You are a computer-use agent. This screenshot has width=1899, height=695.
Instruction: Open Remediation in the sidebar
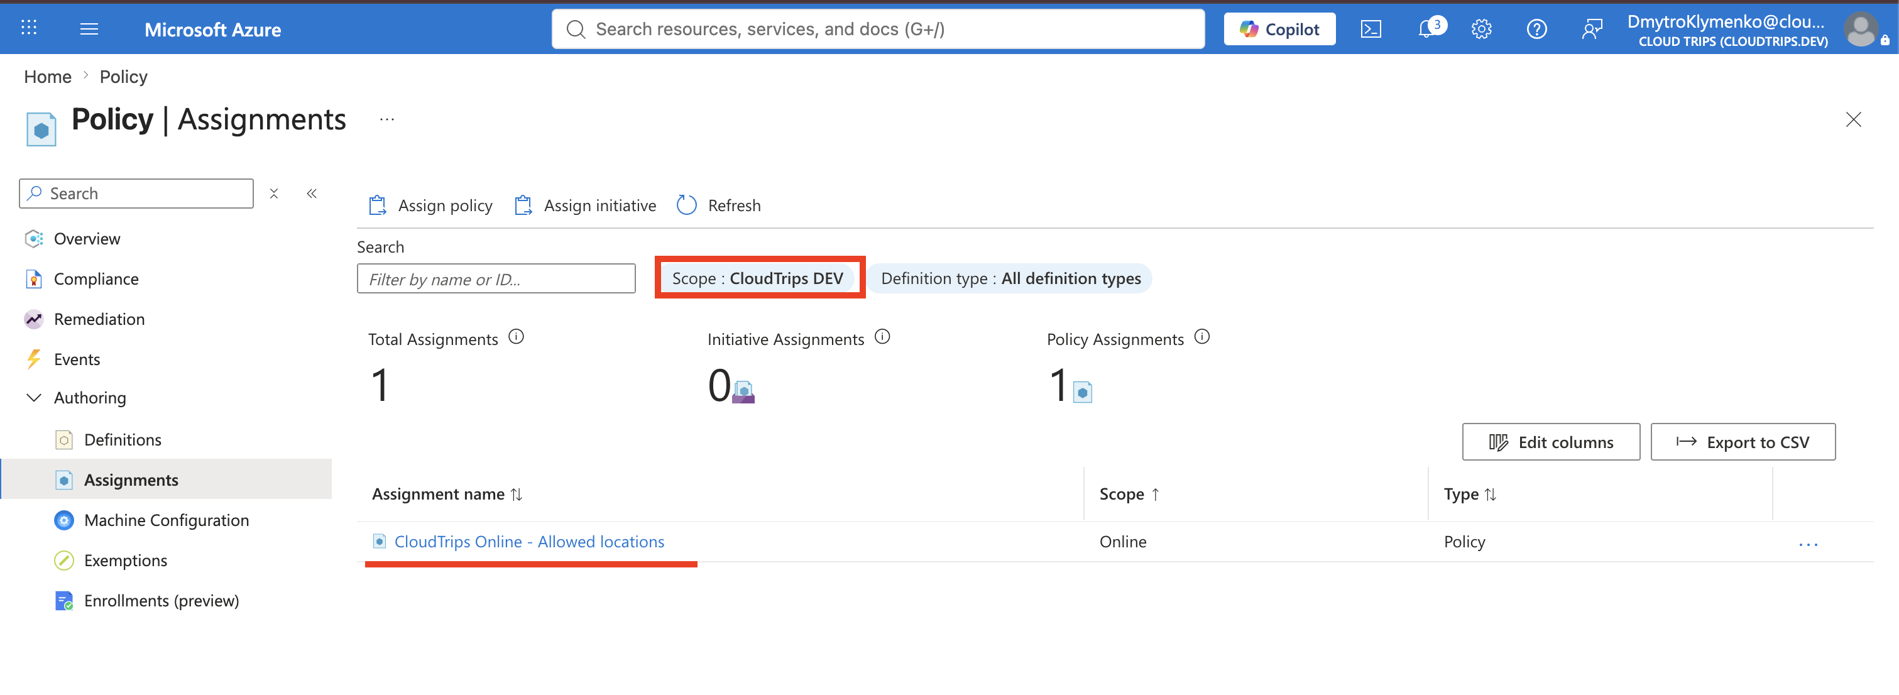coord(99,319)
